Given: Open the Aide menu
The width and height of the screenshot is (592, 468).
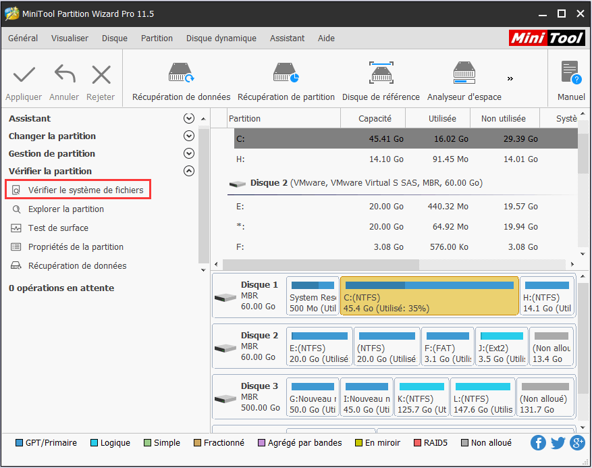Looking at the screenshot, I should coord(326,38).
